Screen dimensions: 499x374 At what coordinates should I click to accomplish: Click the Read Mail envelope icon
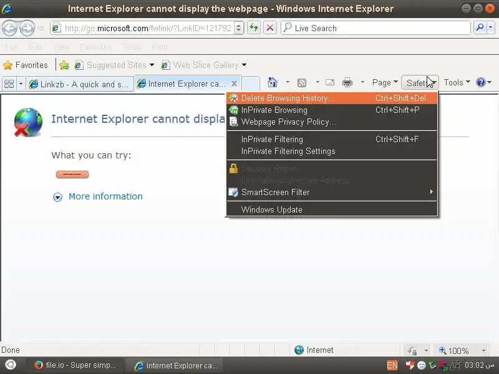[x=330, y=82]
